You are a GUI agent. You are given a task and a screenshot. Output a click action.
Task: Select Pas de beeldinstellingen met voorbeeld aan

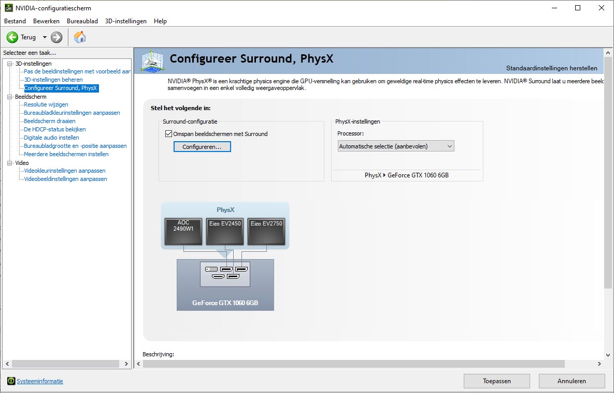point(77,71)
